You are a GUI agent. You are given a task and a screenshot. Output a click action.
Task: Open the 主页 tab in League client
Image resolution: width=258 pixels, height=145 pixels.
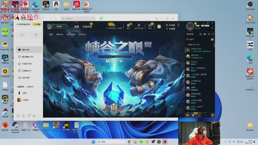pyautogui.click(x=76, y=27)
